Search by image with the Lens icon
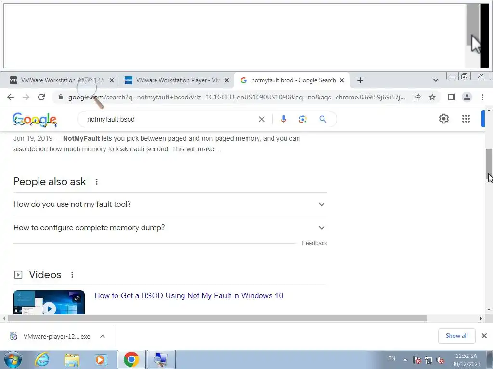This screenshot has height=369, width=493. pyautogui.click(x=302, y=119)
